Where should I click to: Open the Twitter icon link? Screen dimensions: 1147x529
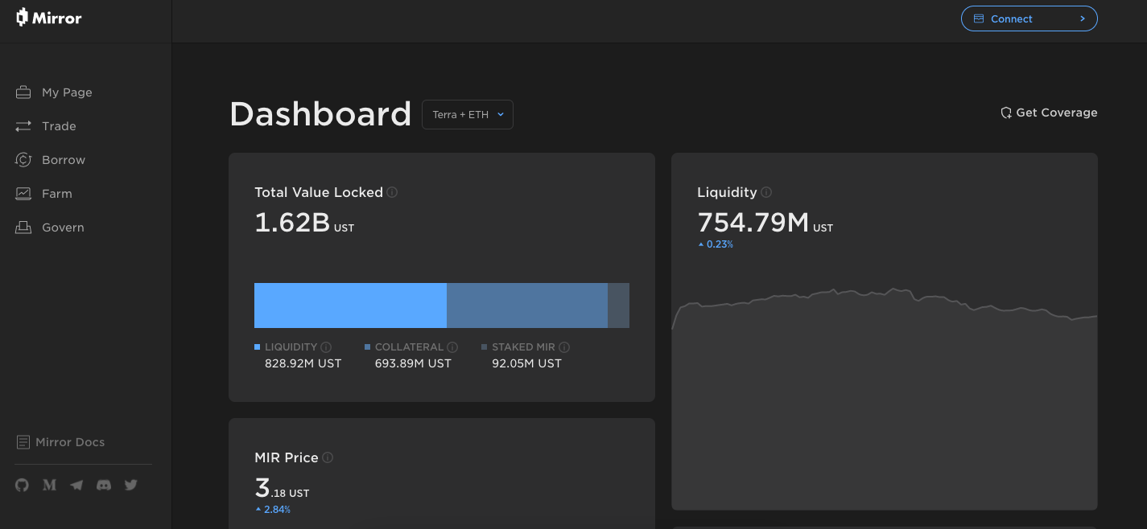131,485
